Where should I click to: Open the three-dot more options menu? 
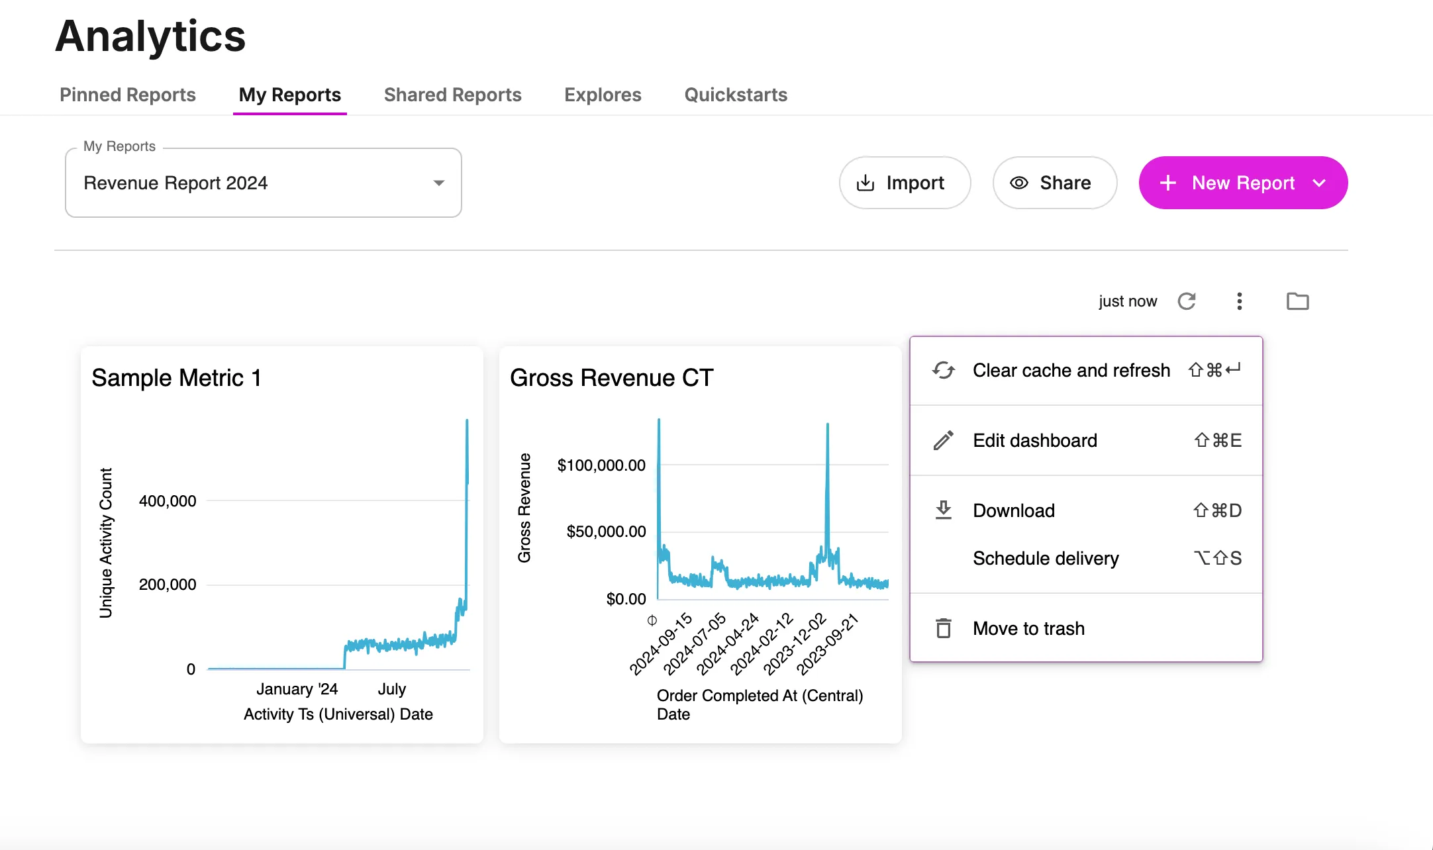(1240, 301)
